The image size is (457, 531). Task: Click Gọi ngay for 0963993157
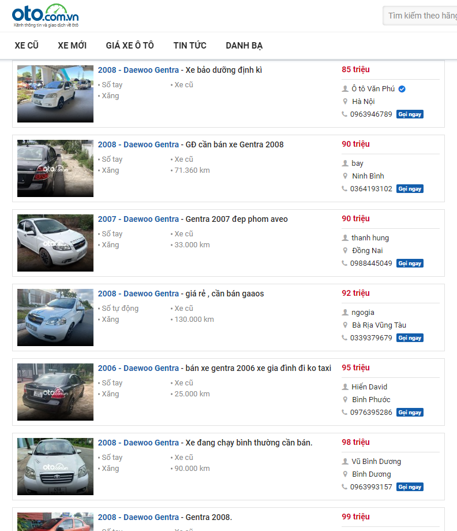tap(410, 487)
